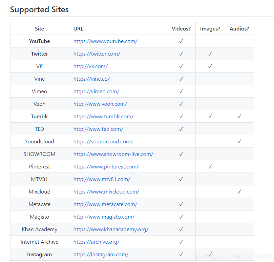Click the Videos checkmark in YouTube row
The width and height of the screenshot is (274, 262).
tap(181, 41)
